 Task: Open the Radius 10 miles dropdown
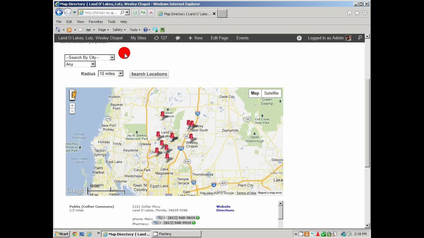coord(111,74)
